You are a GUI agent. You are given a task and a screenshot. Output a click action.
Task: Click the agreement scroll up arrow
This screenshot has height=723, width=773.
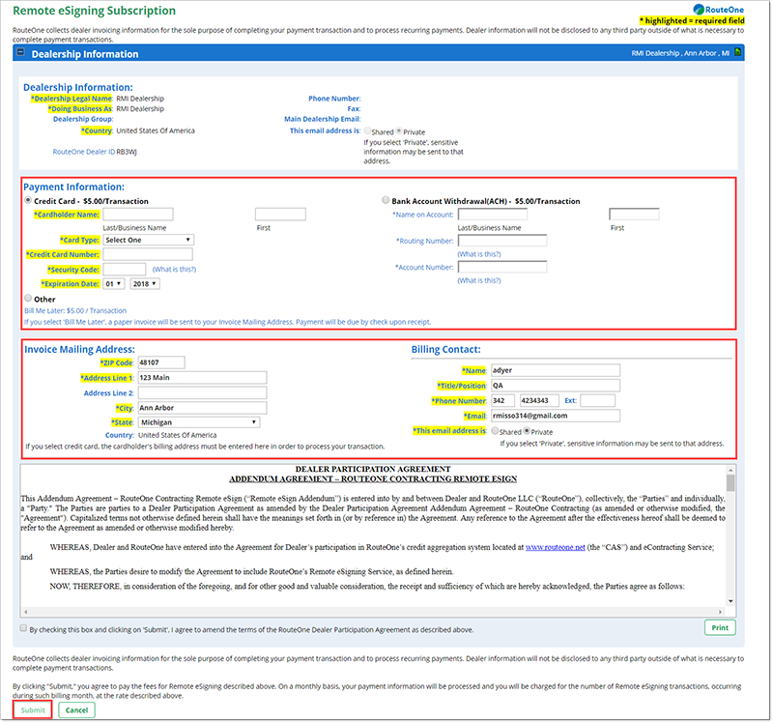point(730,470)
